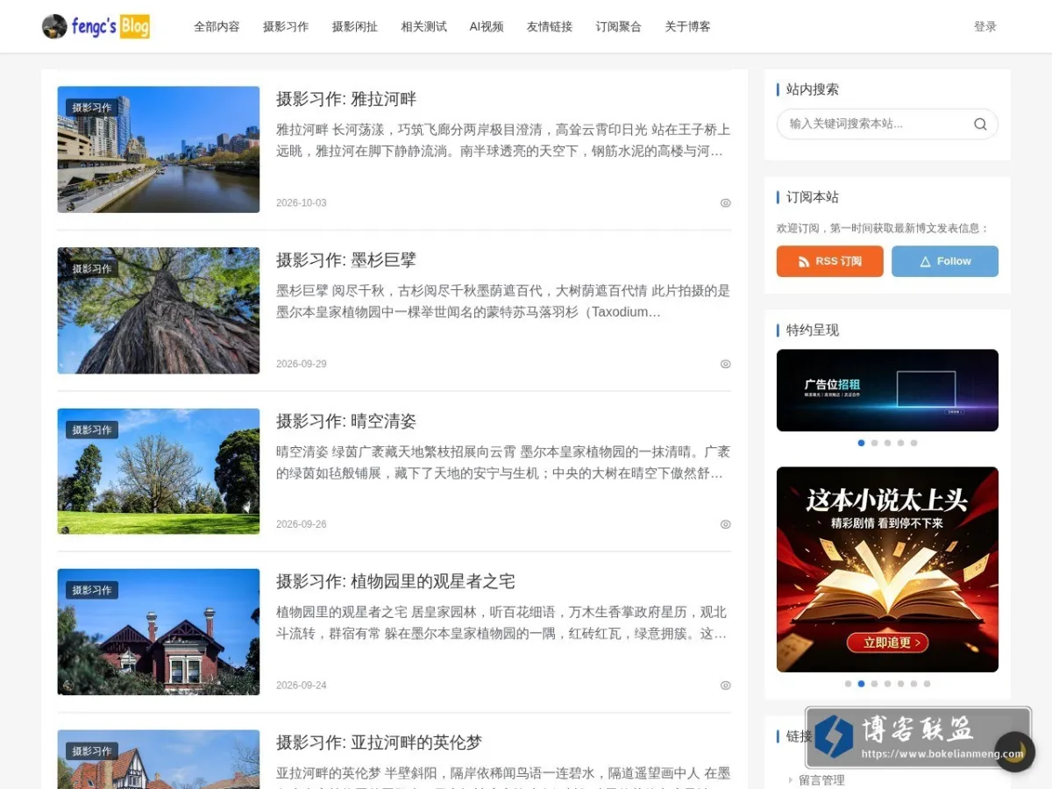Open 关于博客 navigation item
This screenshot has height=789, width=1052.
click(688, 26)
